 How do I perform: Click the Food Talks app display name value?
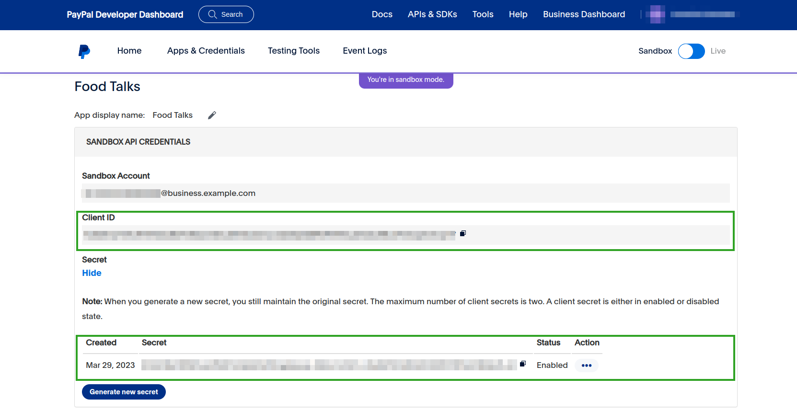173,115
